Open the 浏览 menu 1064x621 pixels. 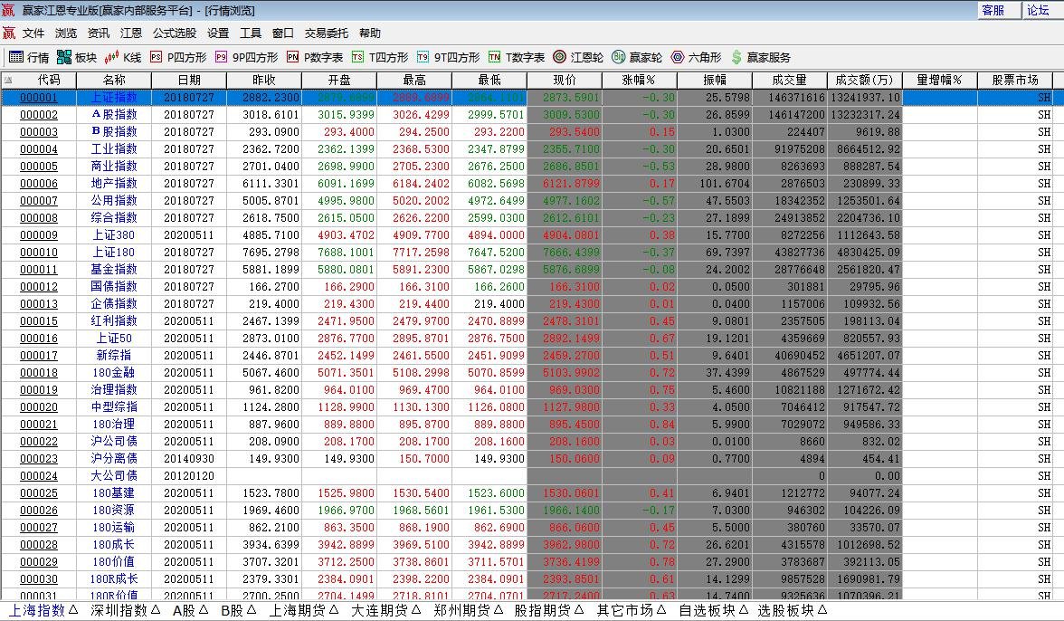[66, 33]
